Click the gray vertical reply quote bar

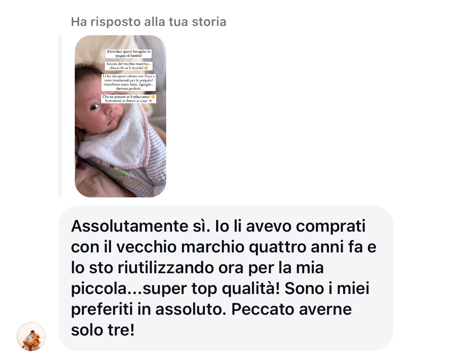(x=60, y=116)
